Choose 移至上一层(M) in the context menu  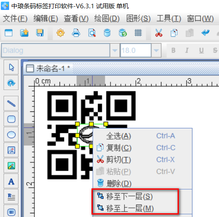pos(143,208)
